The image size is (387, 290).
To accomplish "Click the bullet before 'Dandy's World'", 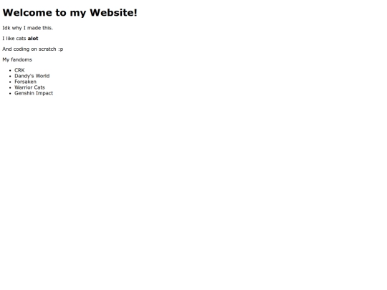I will 10,76.
